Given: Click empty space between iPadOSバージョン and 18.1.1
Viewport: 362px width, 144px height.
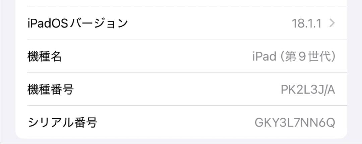Looking at the screenshot, I should click(208, 23).
